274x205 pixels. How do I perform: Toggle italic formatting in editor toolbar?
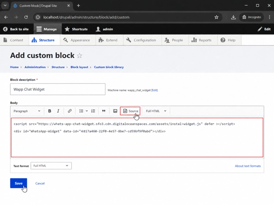coord(58,111)
